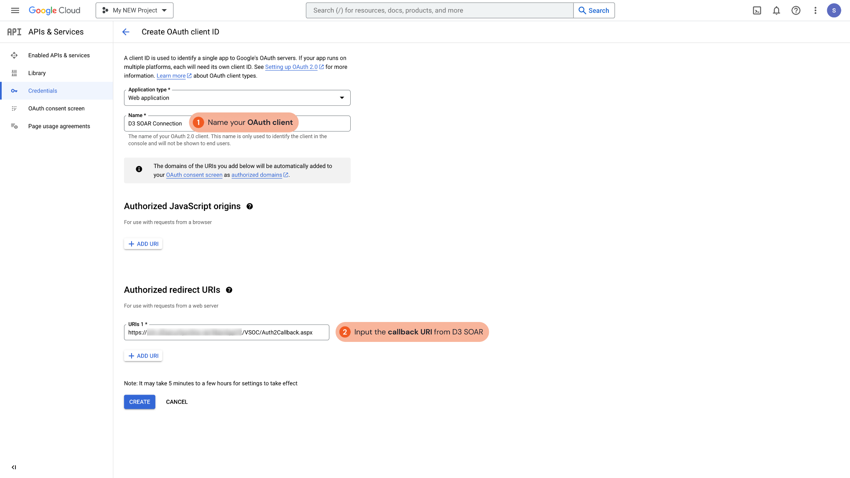
Task: Open the account profile avatar
Action: click(x=834, y=10)
